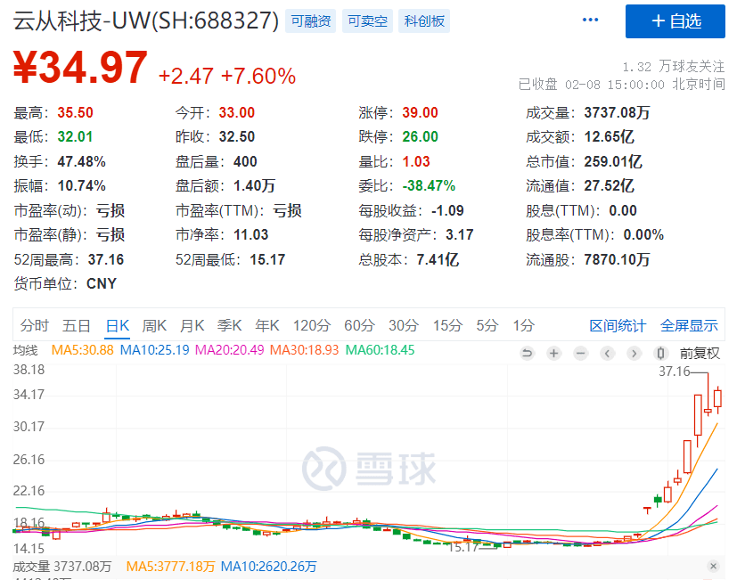The height and width of the screenshot is (580, 745).
Task: Click the volume MA5:3777.18万 label
Action: coord(170,567)
